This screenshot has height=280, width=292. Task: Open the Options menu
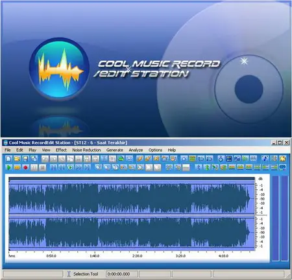pyautogui.click(x=155, y=150)
